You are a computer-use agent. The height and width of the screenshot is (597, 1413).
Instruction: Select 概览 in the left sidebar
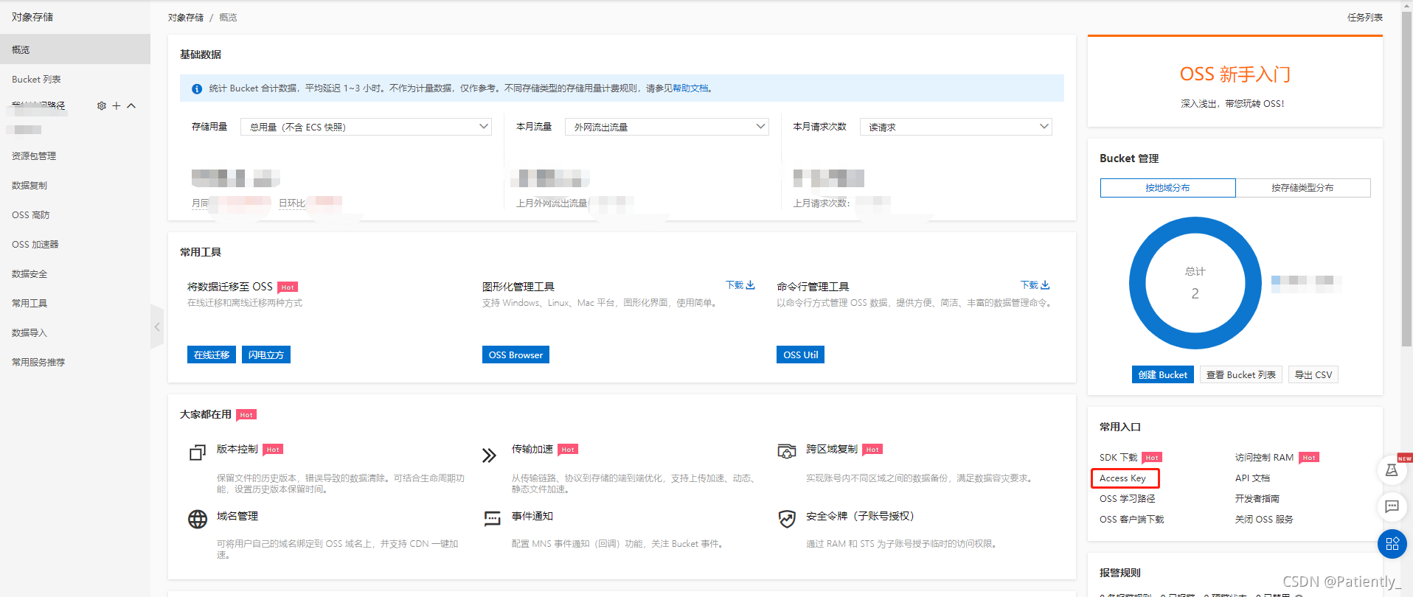tap(75, 49)
